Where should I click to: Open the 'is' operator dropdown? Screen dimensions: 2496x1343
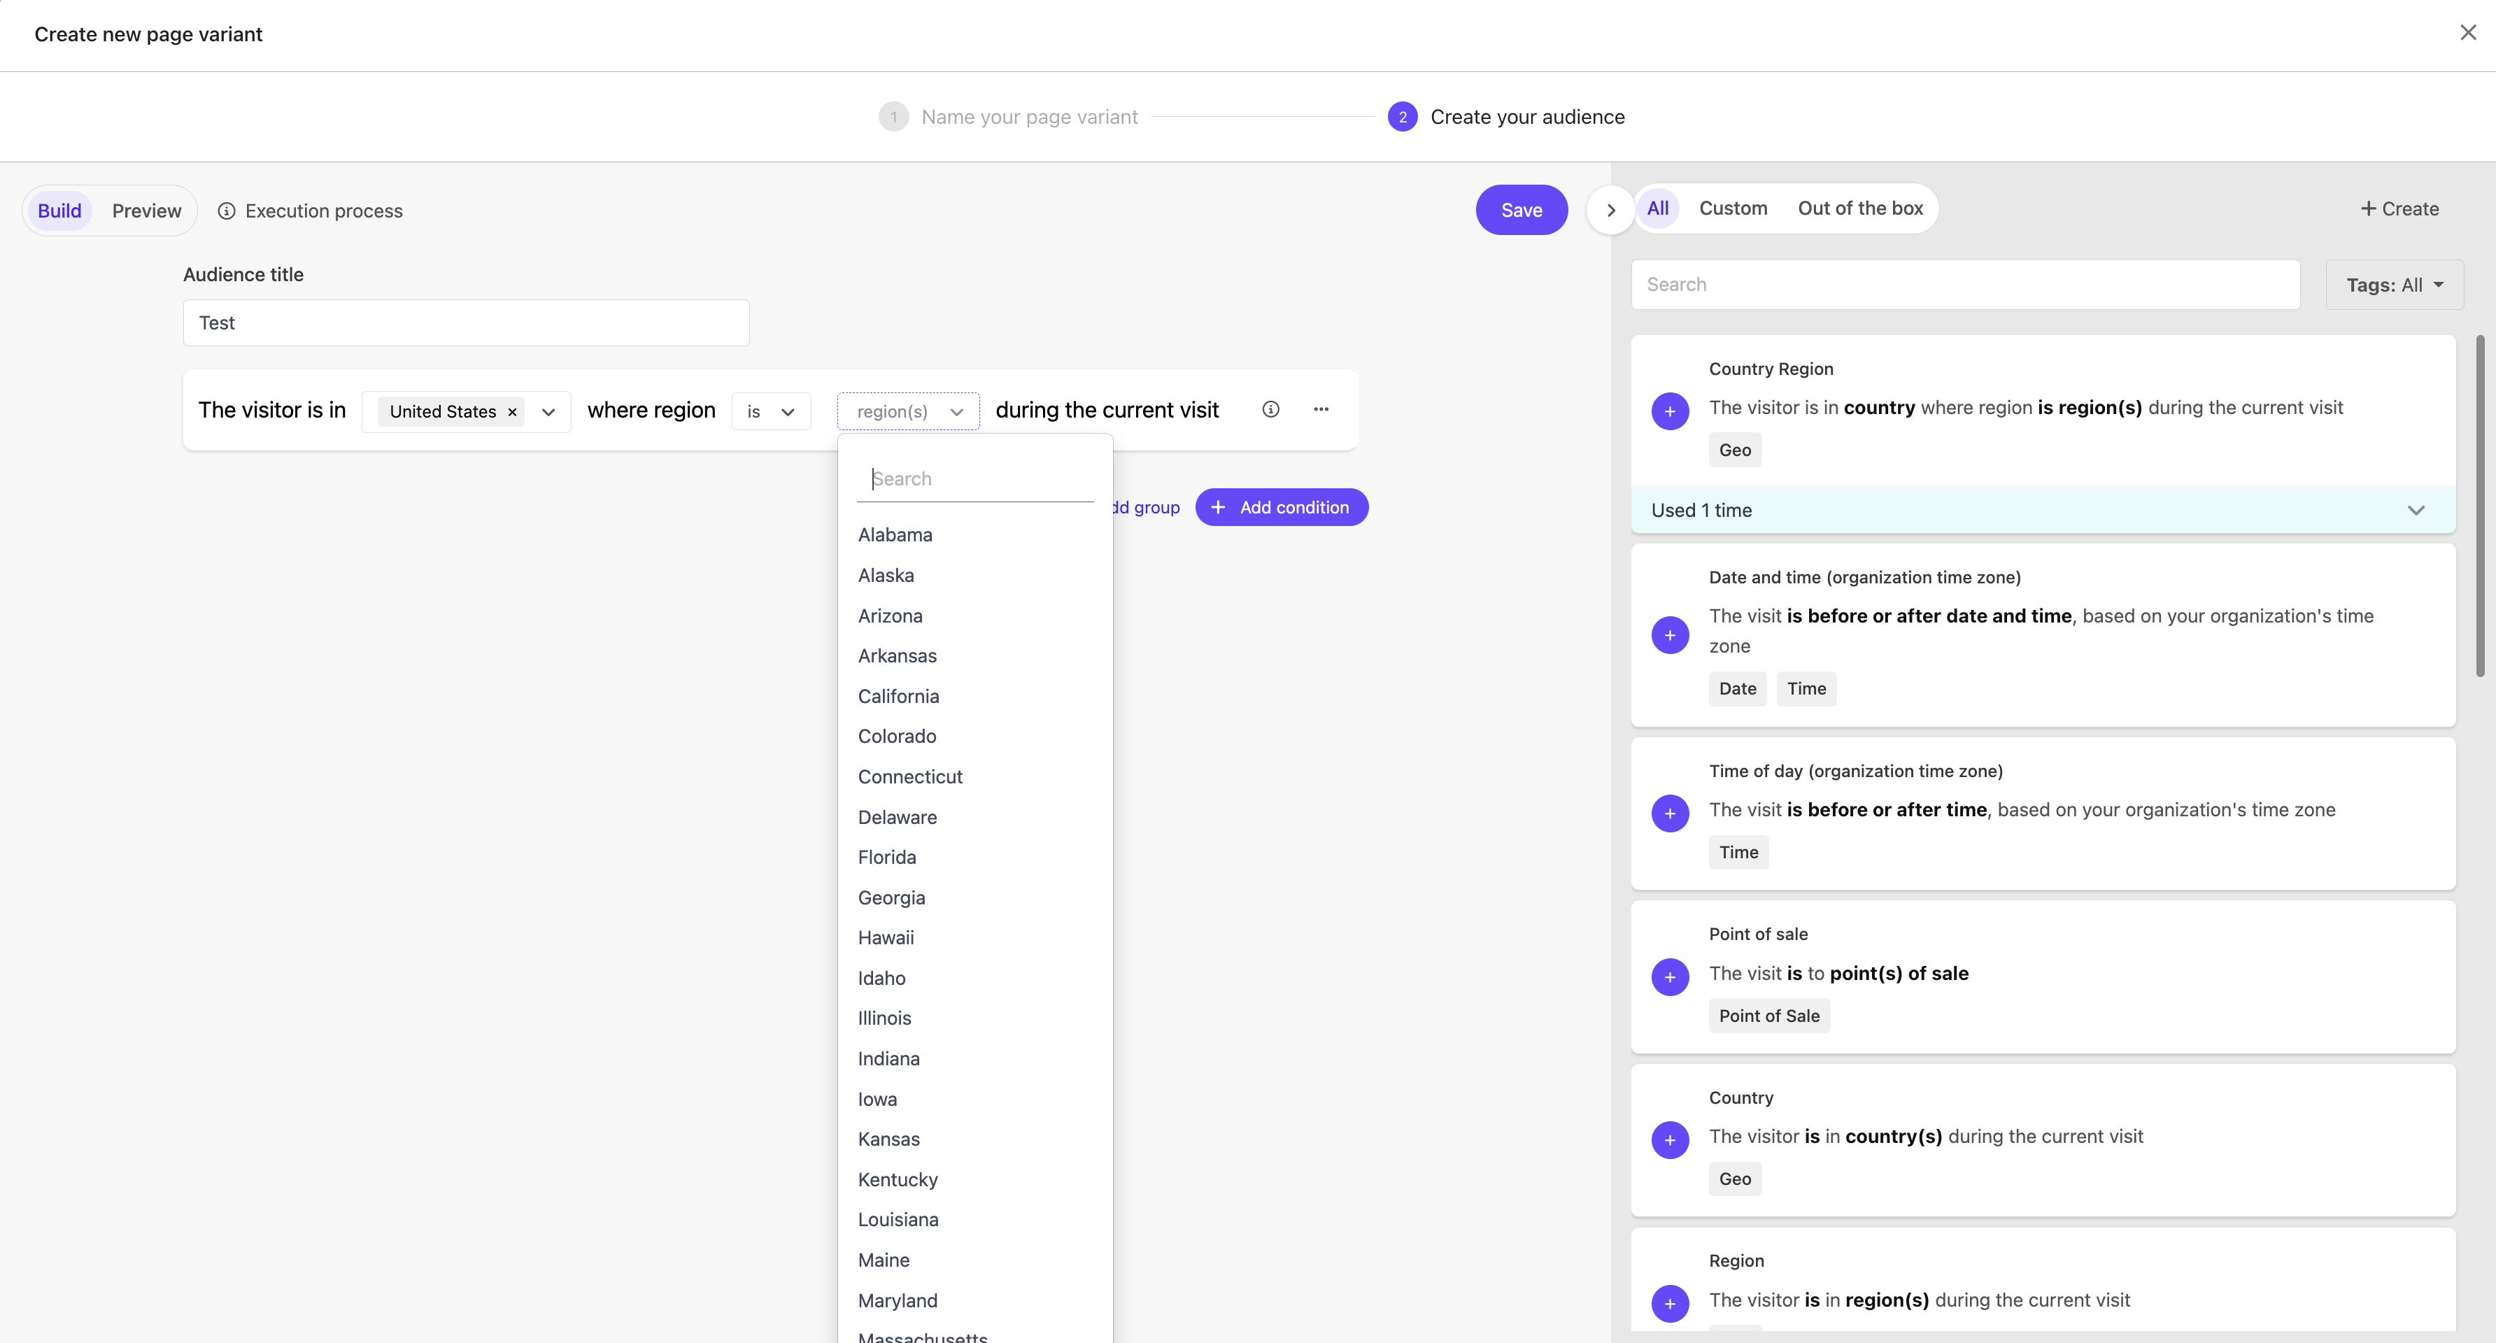tap(770, 411)
